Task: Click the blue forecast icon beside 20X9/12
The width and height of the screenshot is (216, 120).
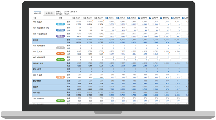Action: pyautogui.click(x=161, y=18)
